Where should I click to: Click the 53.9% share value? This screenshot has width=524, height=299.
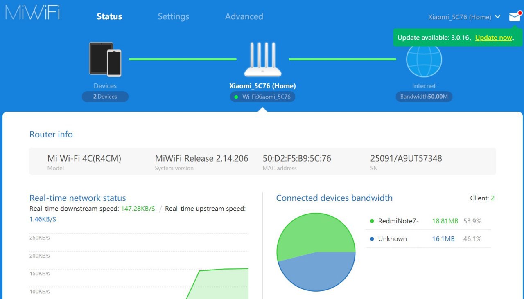click(472, 221)
